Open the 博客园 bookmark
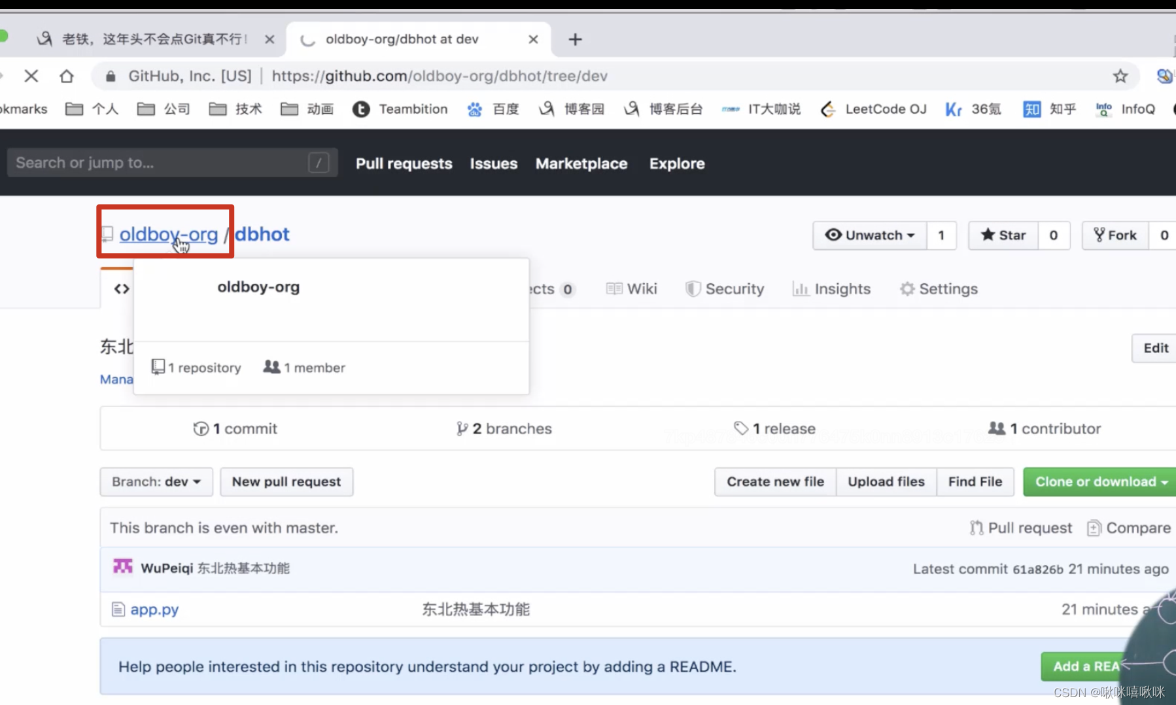Viewport: 1176px width, 705px height. (572, 109)
